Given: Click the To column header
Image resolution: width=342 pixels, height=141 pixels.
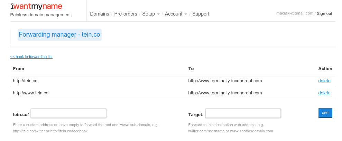Looking at the screenshot, I should click(x=191, y=69).
